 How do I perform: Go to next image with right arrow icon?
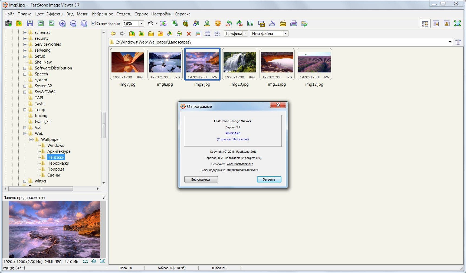(x=52, y=24)
